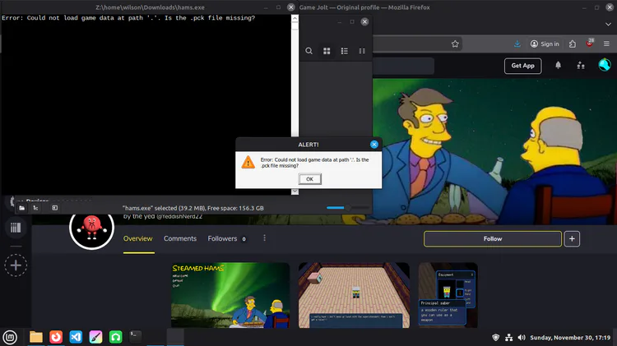Adjust the file manager zoom slider

point(347,208)
